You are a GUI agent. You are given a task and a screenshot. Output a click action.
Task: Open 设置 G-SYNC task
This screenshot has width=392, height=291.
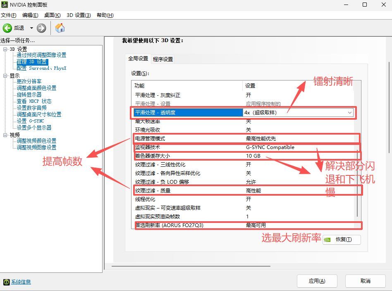[x=30, y=121]
